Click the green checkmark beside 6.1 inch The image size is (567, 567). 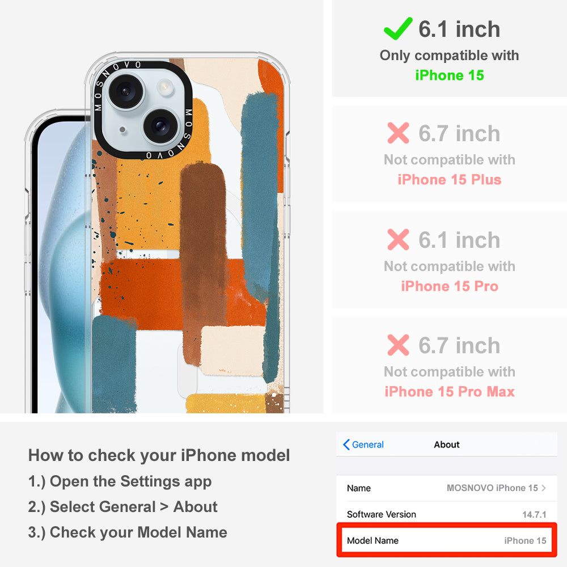pyautogui.click(x=398, y=28)
